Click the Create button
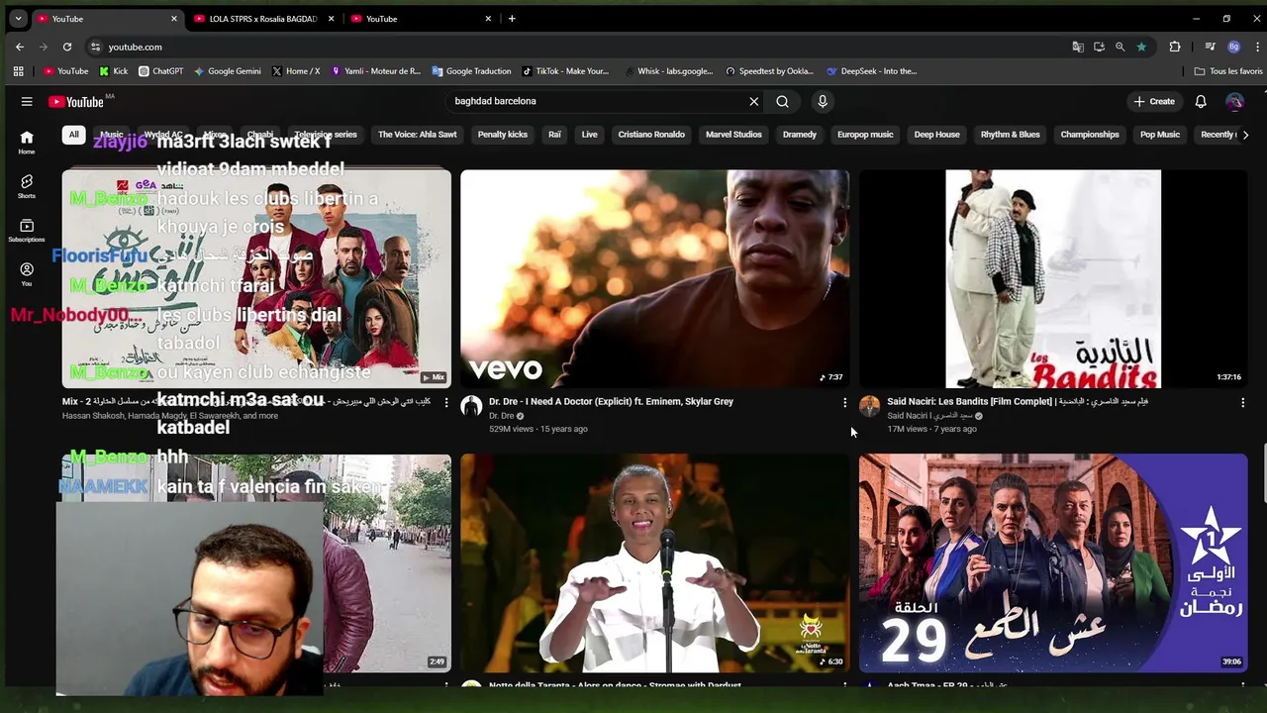 point(1154,101)
